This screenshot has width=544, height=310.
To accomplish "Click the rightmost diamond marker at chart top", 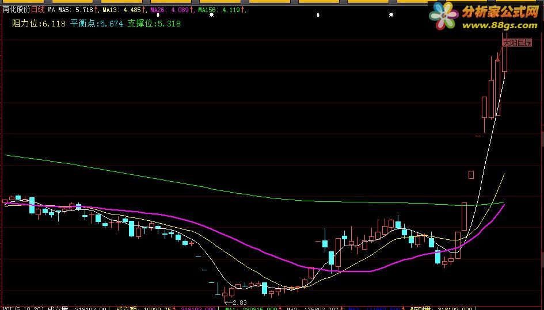I will (318, 15).
